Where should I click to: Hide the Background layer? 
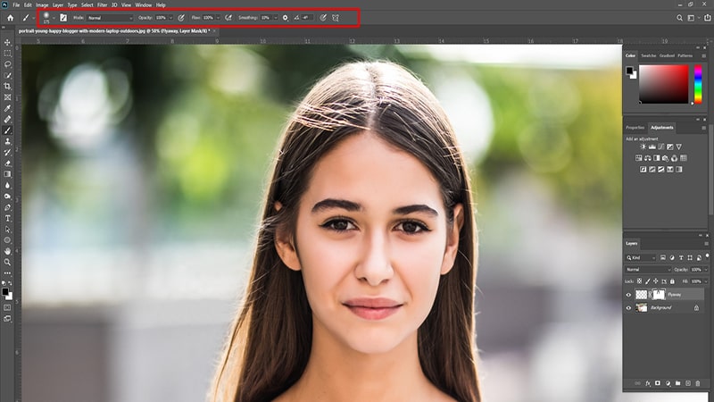pyautogui.click(x=628, y=308)
